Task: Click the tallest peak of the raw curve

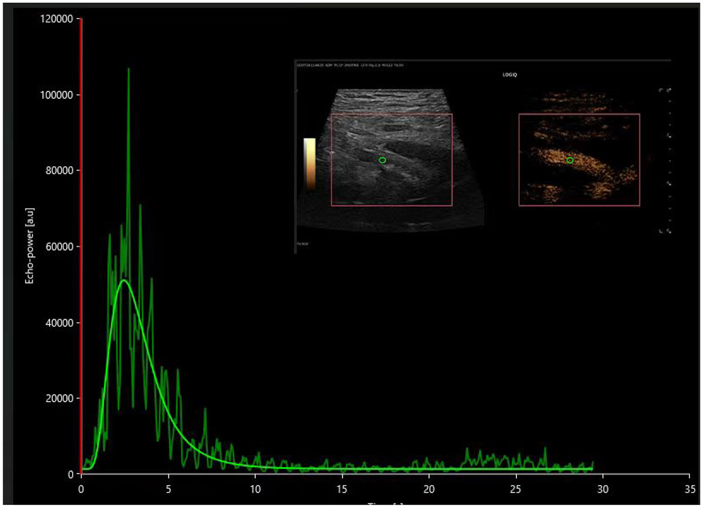Action: click(129, 69)
